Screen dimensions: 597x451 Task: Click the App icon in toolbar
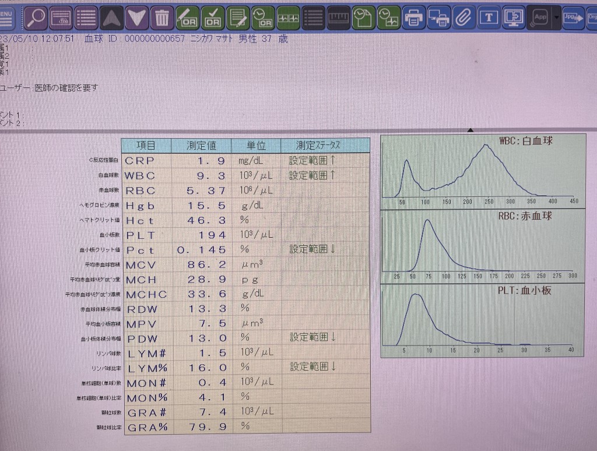(x=539, y=17)
